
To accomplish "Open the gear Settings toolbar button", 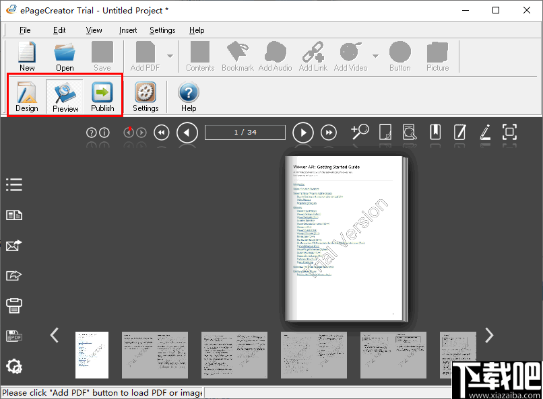I will click(x=146, y=96).
